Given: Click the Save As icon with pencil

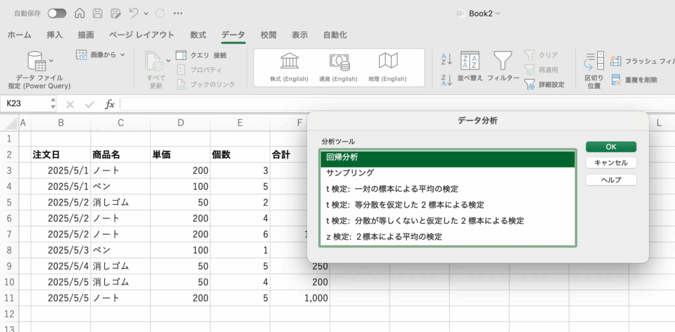Looking at the screenshot, I should click(x=115, y=13).
